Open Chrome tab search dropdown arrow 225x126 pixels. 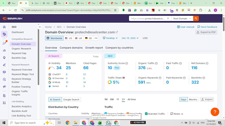point(3,3)
